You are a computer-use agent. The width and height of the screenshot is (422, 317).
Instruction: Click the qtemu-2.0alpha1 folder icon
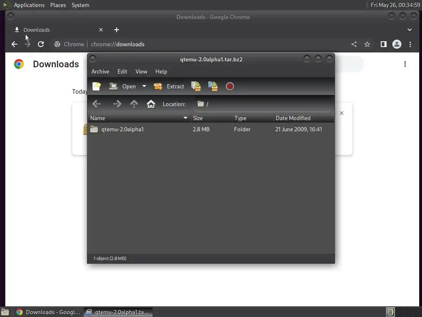click(94, 129)
